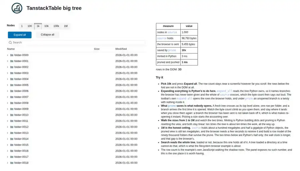This screenshot has height=171, width=300.
Task: Set Nodes count to 100
Action: 30,26
